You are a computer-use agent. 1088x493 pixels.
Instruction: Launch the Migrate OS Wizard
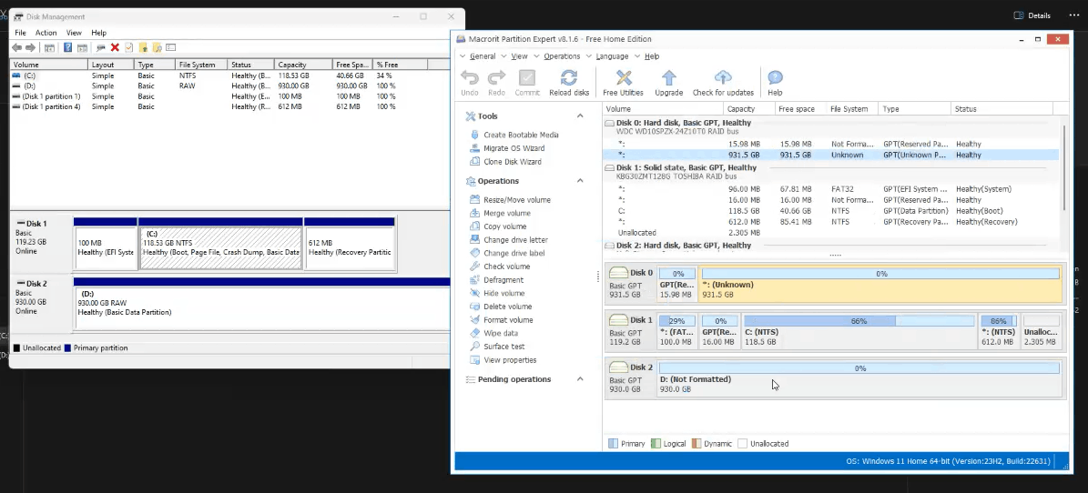pyautogui.click(x=513, y=148)
